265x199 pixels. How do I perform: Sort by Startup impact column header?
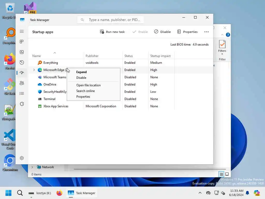coord(160,56)
